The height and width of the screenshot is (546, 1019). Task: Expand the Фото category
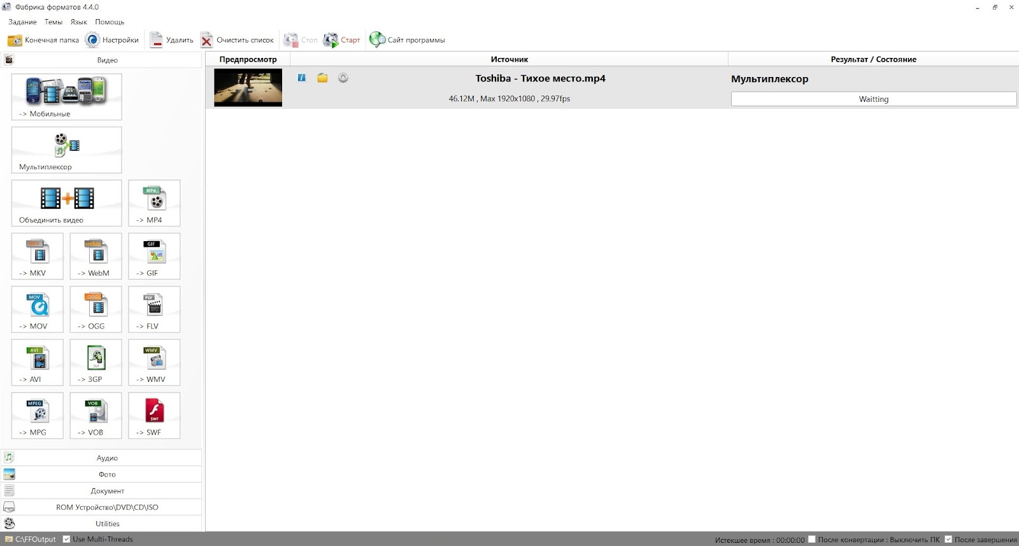pyautogui.click(x=102, y=474)
